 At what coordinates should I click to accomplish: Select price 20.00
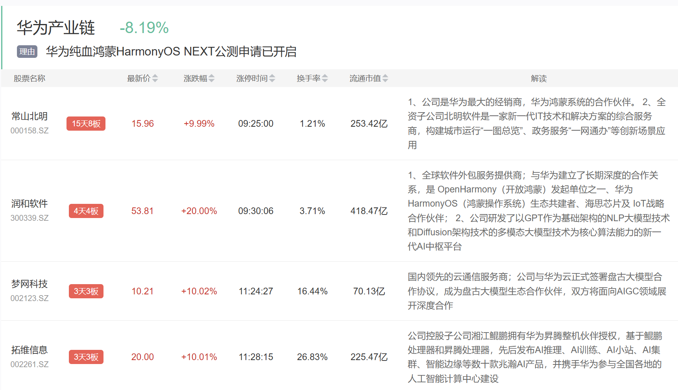click(x=142, y=357)
